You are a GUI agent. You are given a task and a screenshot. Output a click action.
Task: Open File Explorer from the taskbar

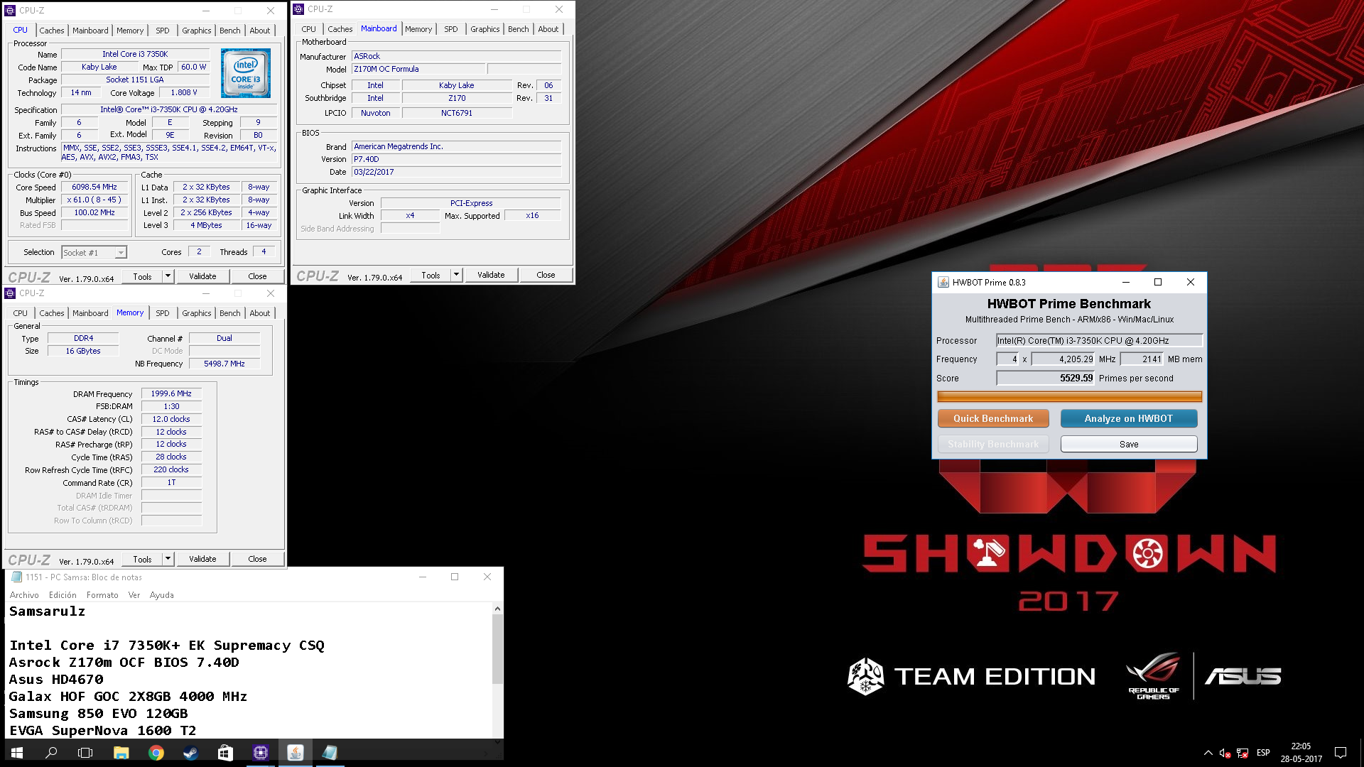click(121, 753)
